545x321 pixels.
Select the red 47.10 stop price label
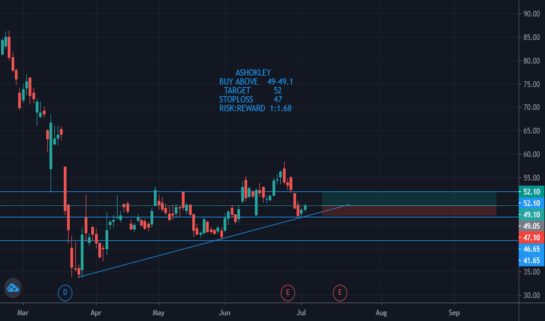click(x=532, y=238)
